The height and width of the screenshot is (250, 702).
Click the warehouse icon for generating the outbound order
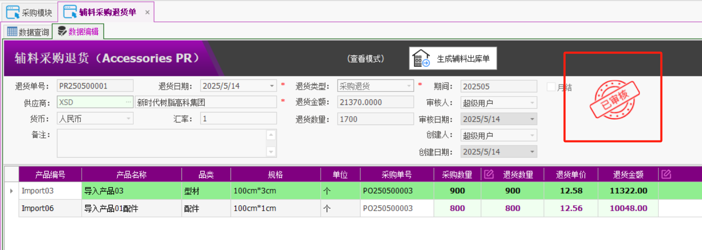(421, 59)
